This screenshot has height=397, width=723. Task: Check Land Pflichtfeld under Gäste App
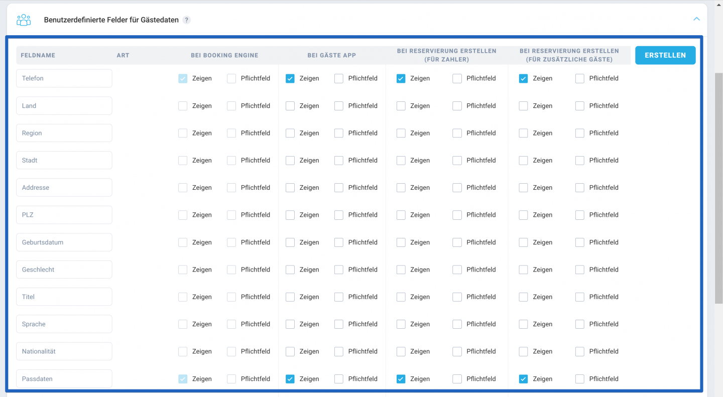pos(339,106)
